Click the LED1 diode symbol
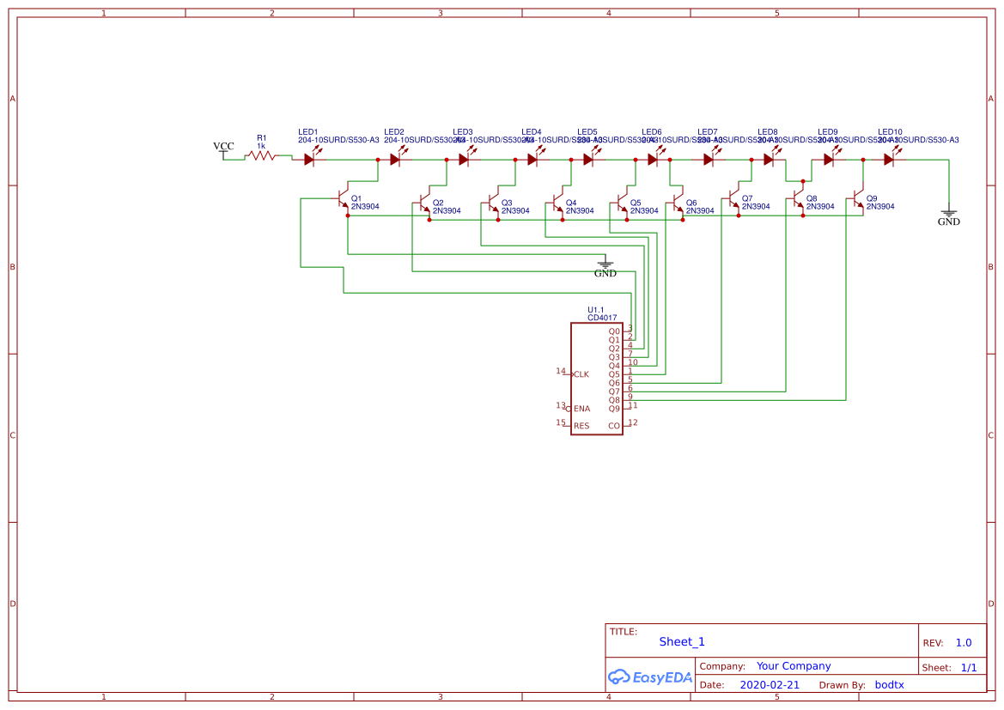 309,158
